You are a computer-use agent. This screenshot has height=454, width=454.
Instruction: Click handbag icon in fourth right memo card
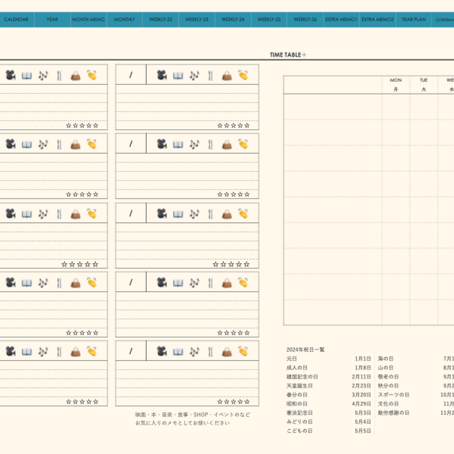point(227,283)
